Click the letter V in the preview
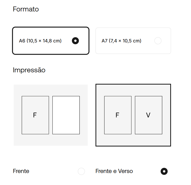This screenshot has width=191, height=185. click(x=148, y=115)
